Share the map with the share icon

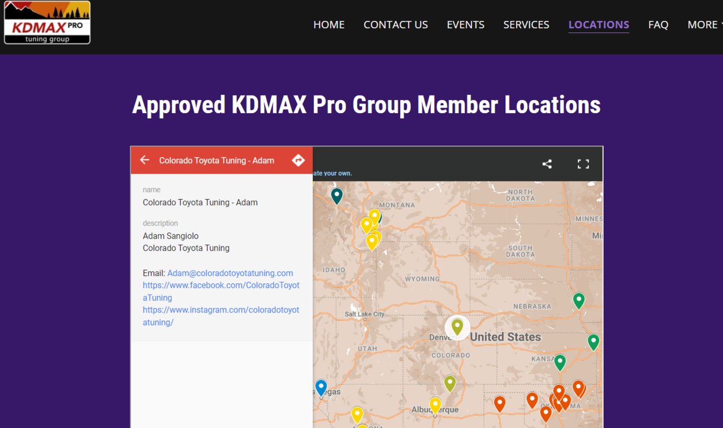[x=547, y=164]
